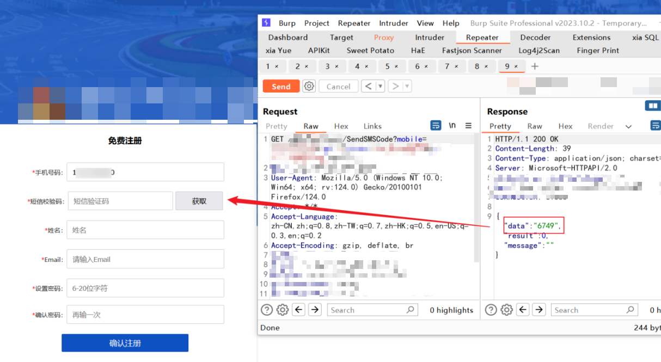Toggle show non-printable characters (\n) in Request
661x362 pixels.
pos(452,126)
